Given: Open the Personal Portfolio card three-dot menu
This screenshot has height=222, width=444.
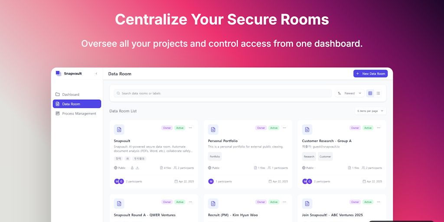Looking at the screenshot, I should [x=284, y=128].
